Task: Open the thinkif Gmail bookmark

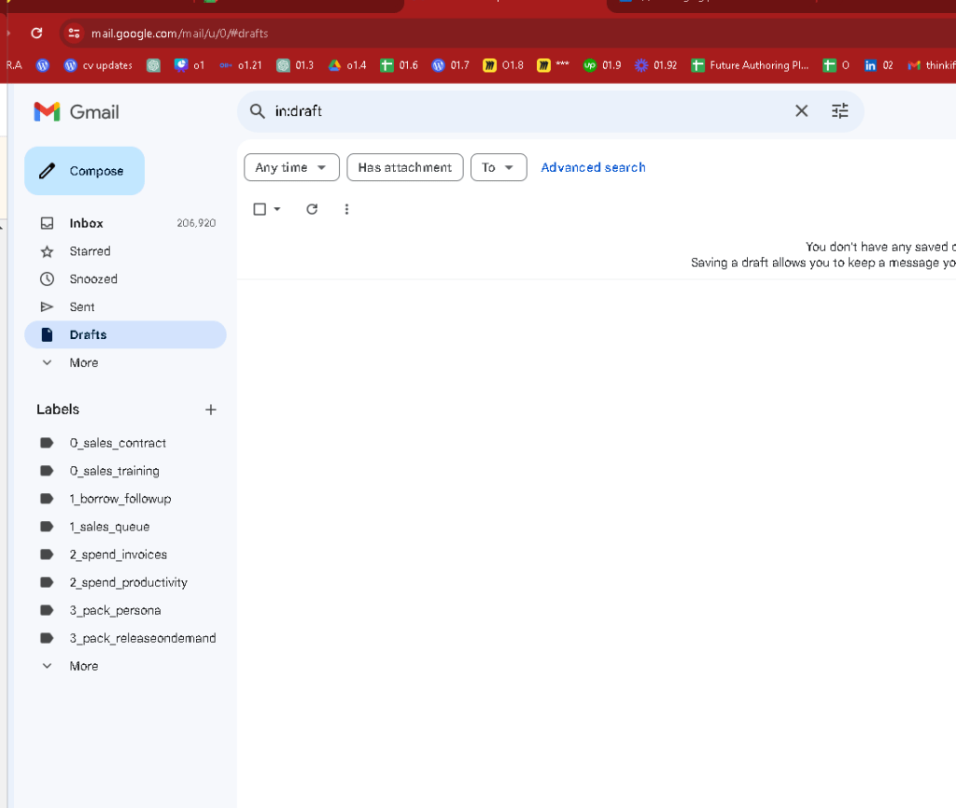Action: pos(931,65)
